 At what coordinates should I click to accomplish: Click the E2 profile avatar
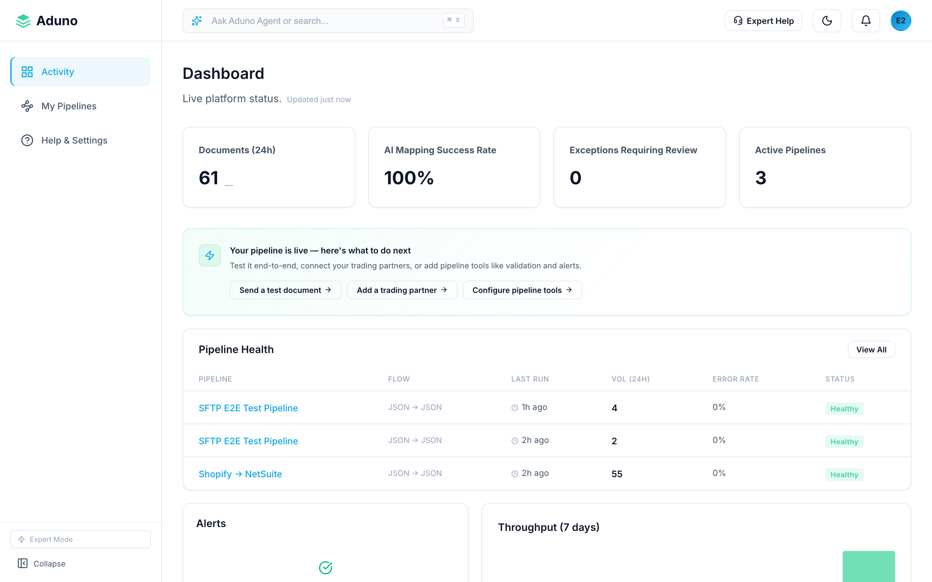pyautogui.click(x=901, y=20)
